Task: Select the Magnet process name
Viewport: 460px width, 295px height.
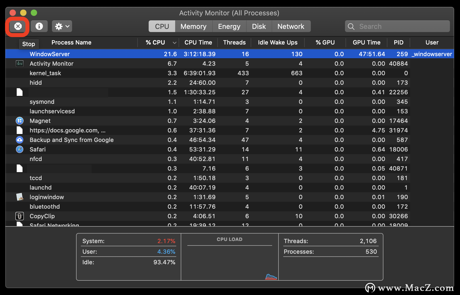Action: coord(40,121)
